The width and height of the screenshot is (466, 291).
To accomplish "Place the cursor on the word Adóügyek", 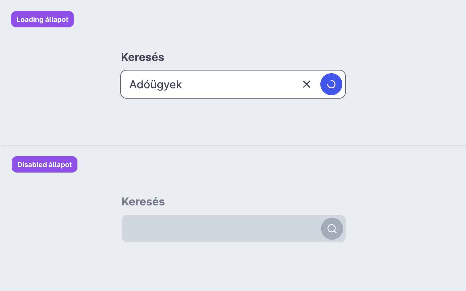I will pos(156,85).
